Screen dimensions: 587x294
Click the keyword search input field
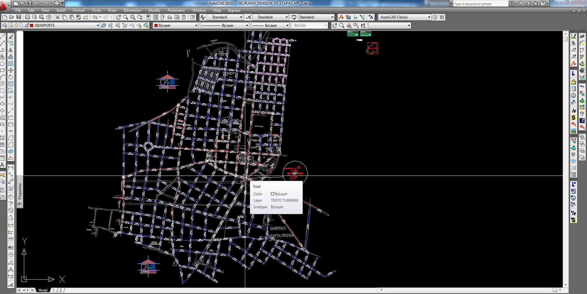pos(480,4)
